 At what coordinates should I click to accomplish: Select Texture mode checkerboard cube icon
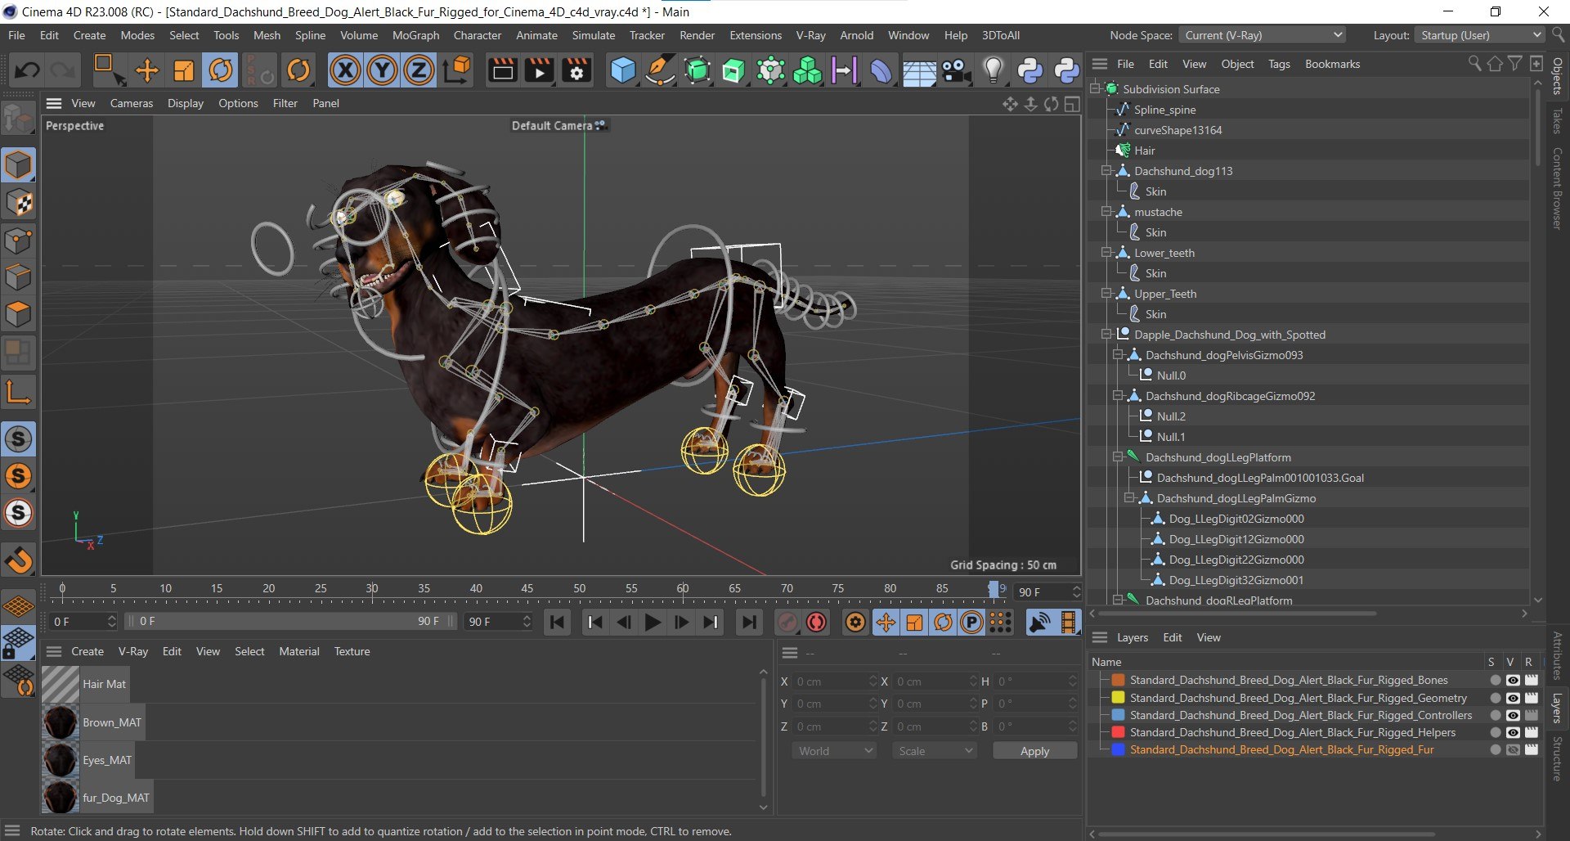19,203
